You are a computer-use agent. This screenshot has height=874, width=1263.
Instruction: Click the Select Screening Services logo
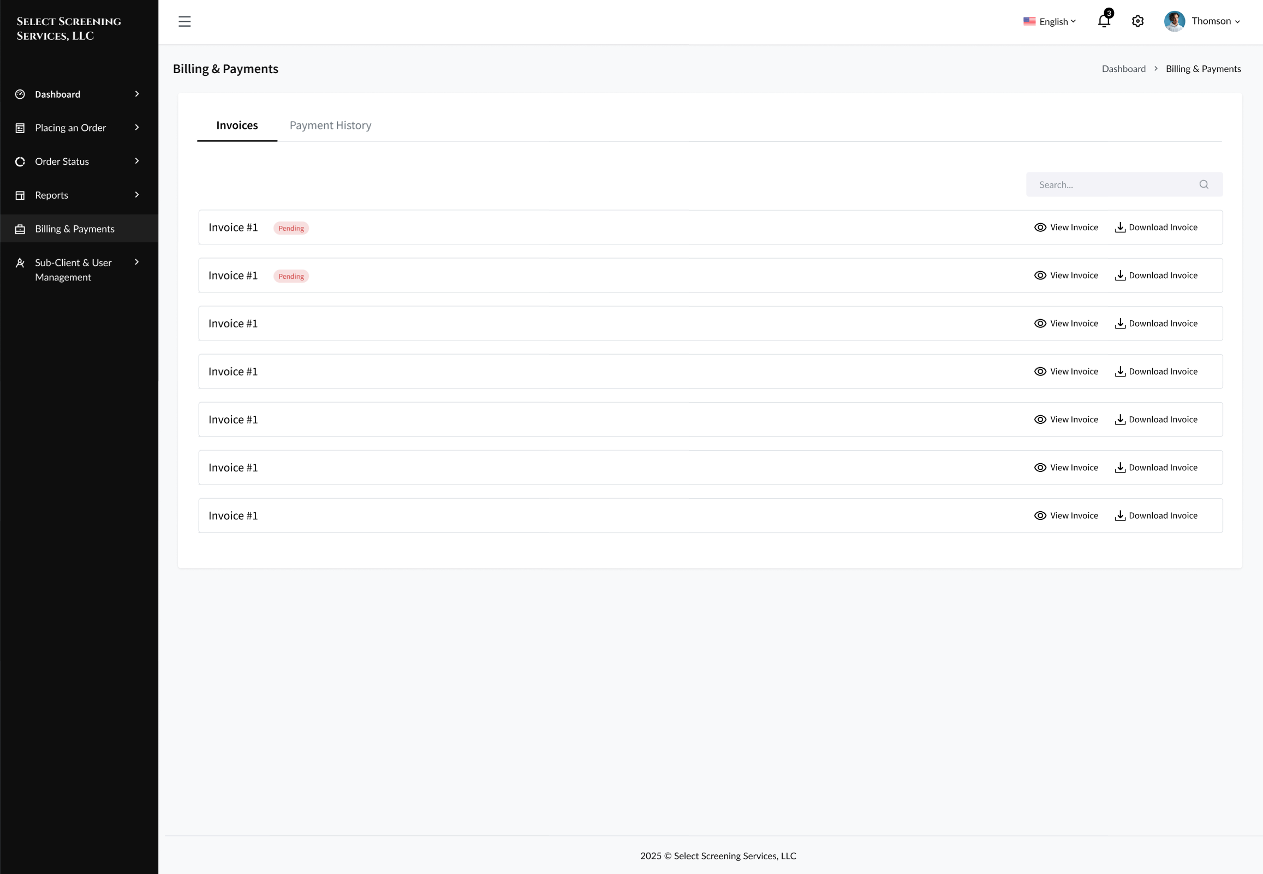(x=69, y=28)
